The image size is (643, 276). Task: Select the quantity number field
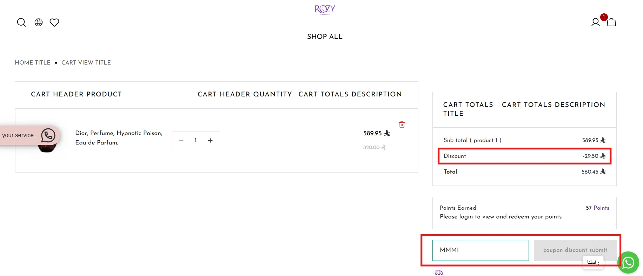pyautogui.click(x=196, y=140)
